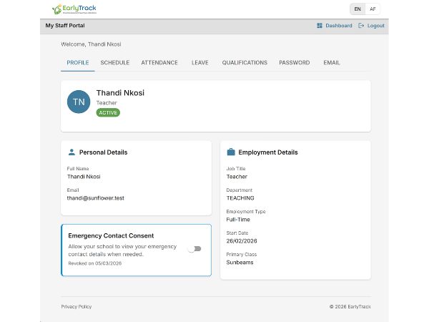Click the TN avatar circle

tap(79, 102)
